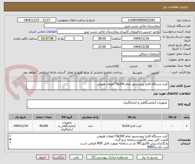Click the تعداد / مقدار column header
This screenshot has height=164, width=195.
[x=44, y=117]
